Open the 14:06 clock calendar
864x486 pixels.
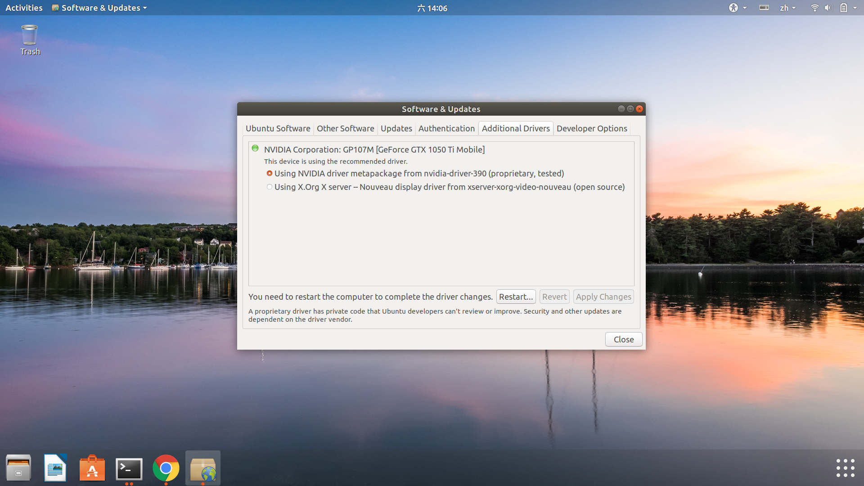(432, 8)
